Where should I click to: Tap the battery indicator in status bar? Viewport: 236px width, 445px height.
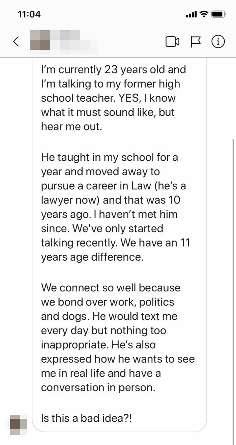click(x=218, y=14)
